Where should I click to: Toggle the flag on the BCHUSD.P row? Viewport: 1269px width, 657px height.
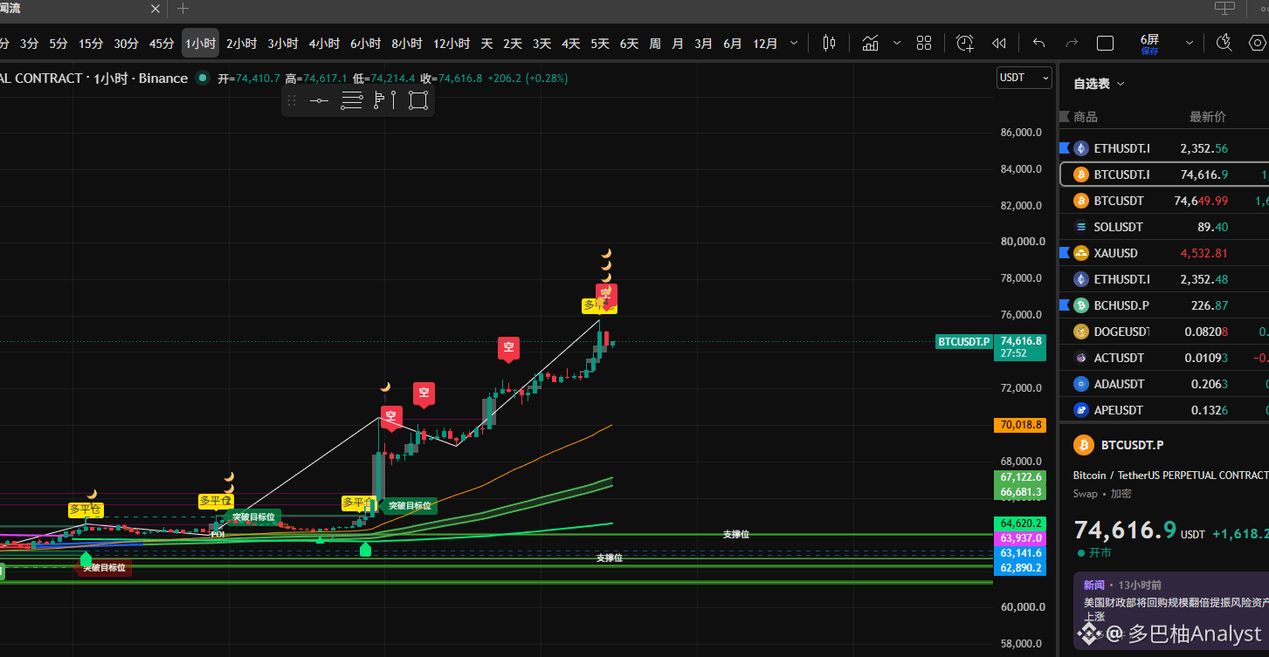(x=1064, y=305)
